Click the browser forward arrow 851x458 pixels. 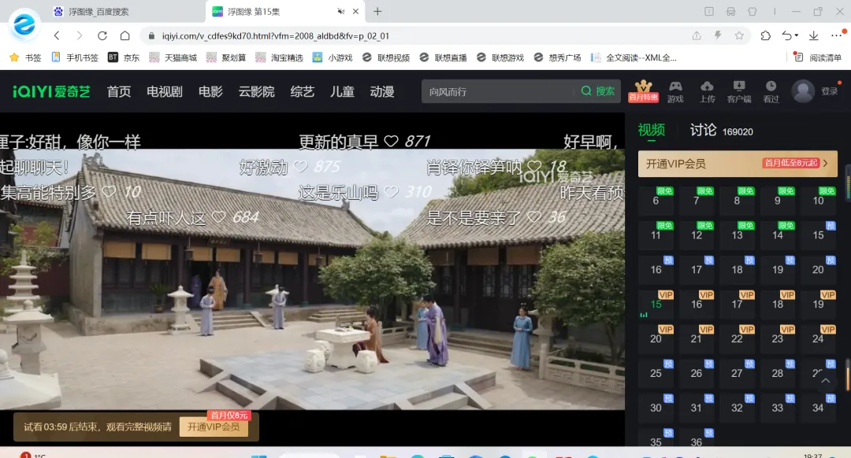pos(80,35)
